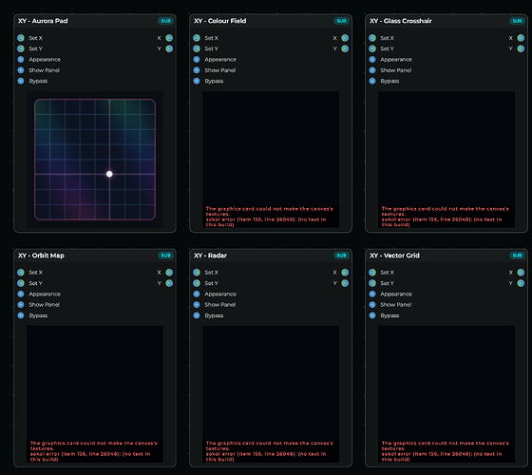The width and height of the screenshot is (532, 475).
Task: Click the Set X input port on XY - Radar
Action: 197,272
